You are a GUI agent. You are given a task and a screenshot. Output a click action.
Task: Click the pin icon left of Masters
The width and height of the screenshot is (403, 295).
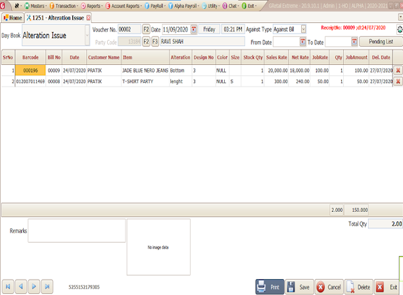[17, 6]
